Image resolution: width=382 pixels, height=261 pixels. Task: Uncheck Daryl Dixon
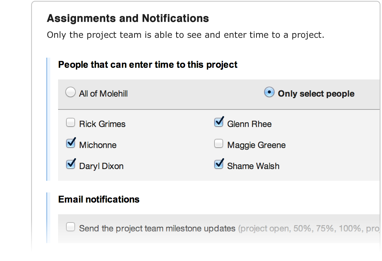[x=71, y=164]
